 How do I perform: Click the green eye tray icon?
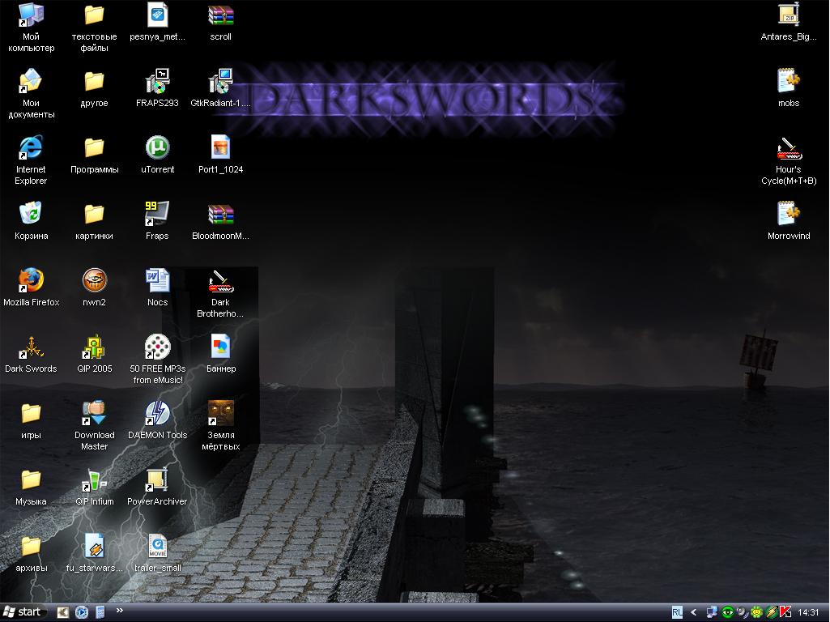[x=728, y=613]
